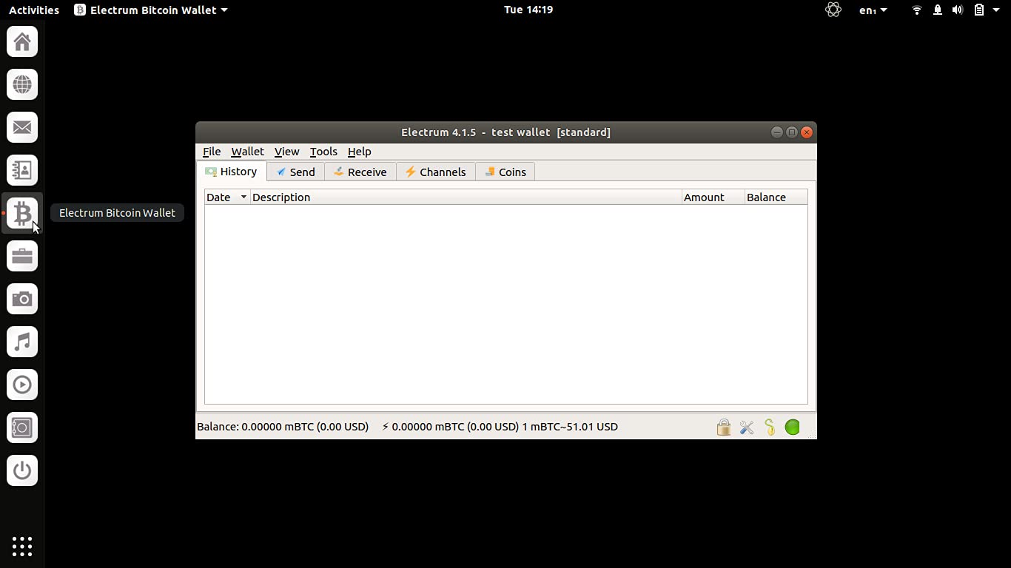Sort history by the Date column header
The height and width of the screenshot is (568, 1011).
coord(227,197)
